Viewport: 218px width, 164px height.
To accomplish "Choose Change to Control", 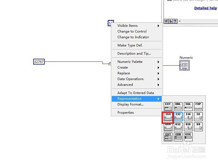I will pyautogui.click(x=137, y=31).
